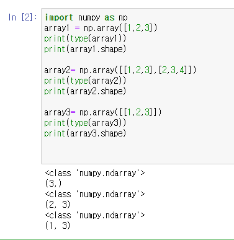Click the 'print(array2.shape)' line

pos(85,91)
